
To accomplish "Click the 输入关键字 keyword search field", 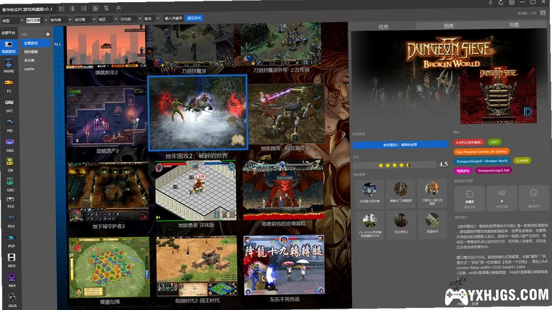I will (x=173, y=19).
